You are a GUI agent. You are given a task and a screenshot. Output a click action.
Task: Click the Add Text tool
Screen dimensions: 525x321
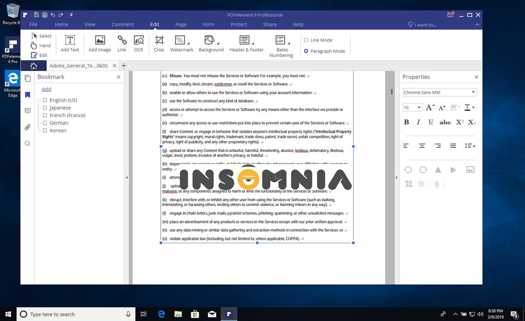(x=70, y=43)
